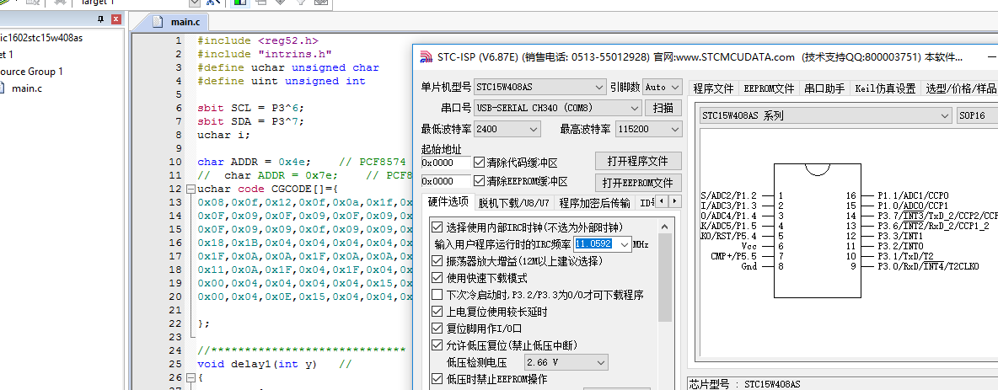Enable 下次冷启动时 P3.2/P3.3 checkbox

click(437, 295)
